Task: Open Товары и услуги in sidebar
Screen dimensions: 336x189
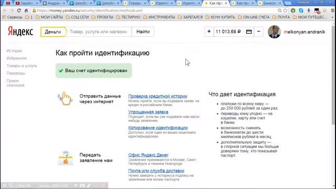Action: [x=22, y=66]
